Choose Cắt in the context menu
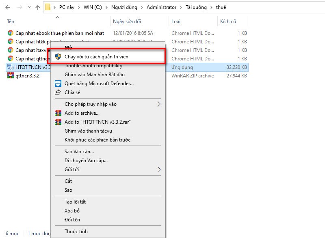Viewport: 325px width, 238px height. [x=68, y=181]
